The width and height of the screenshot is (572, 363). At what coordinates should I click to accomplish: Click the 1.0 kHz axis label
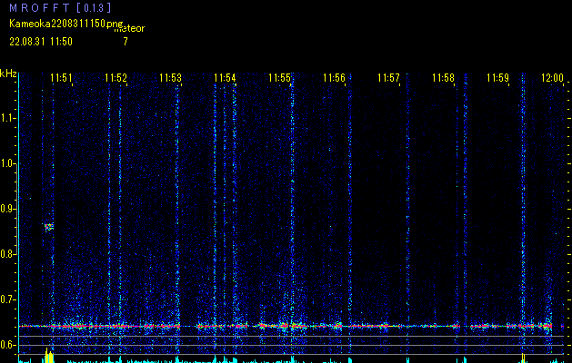point(7,163)
